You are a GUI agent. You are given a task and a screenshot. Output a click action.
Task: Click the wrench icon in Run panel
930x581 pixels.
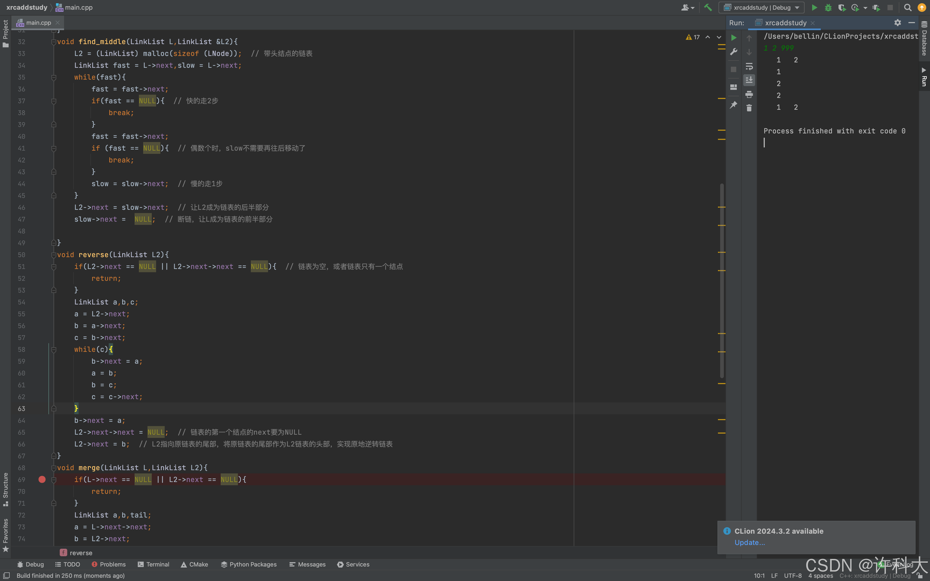coord(734,51)
